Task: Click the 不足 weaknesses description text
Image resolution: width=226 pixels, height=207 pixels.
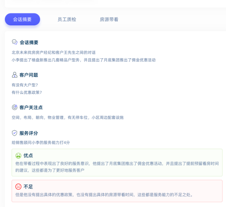Action: [x=104, y=195]
